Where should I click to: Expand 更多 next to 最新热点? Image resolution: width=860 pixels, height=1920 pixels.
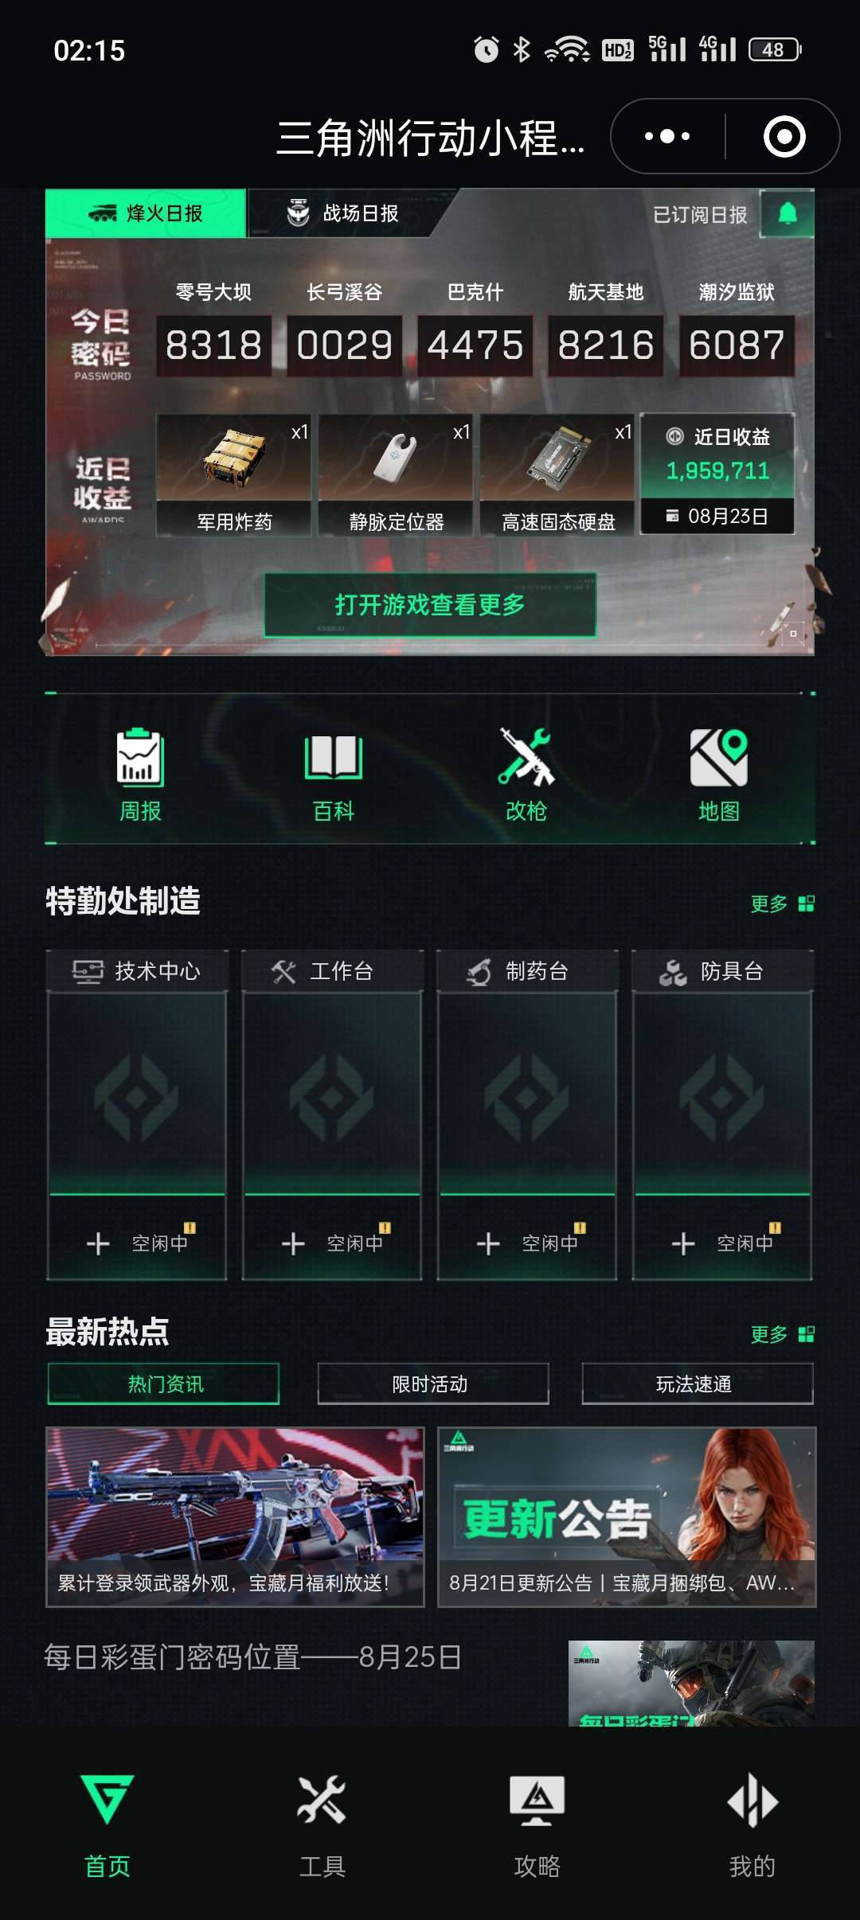coord(782,1334)
